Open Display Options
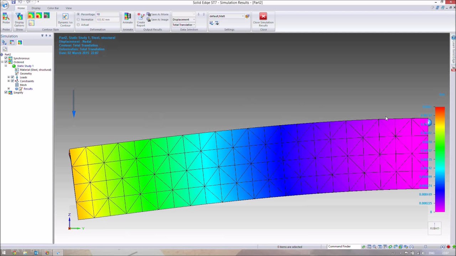The image size is (456, 256). [19, 20]
